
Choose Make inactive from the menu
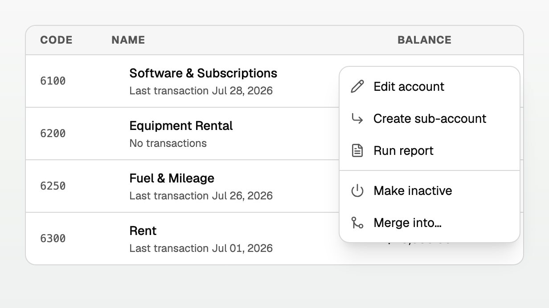point(430,190)
